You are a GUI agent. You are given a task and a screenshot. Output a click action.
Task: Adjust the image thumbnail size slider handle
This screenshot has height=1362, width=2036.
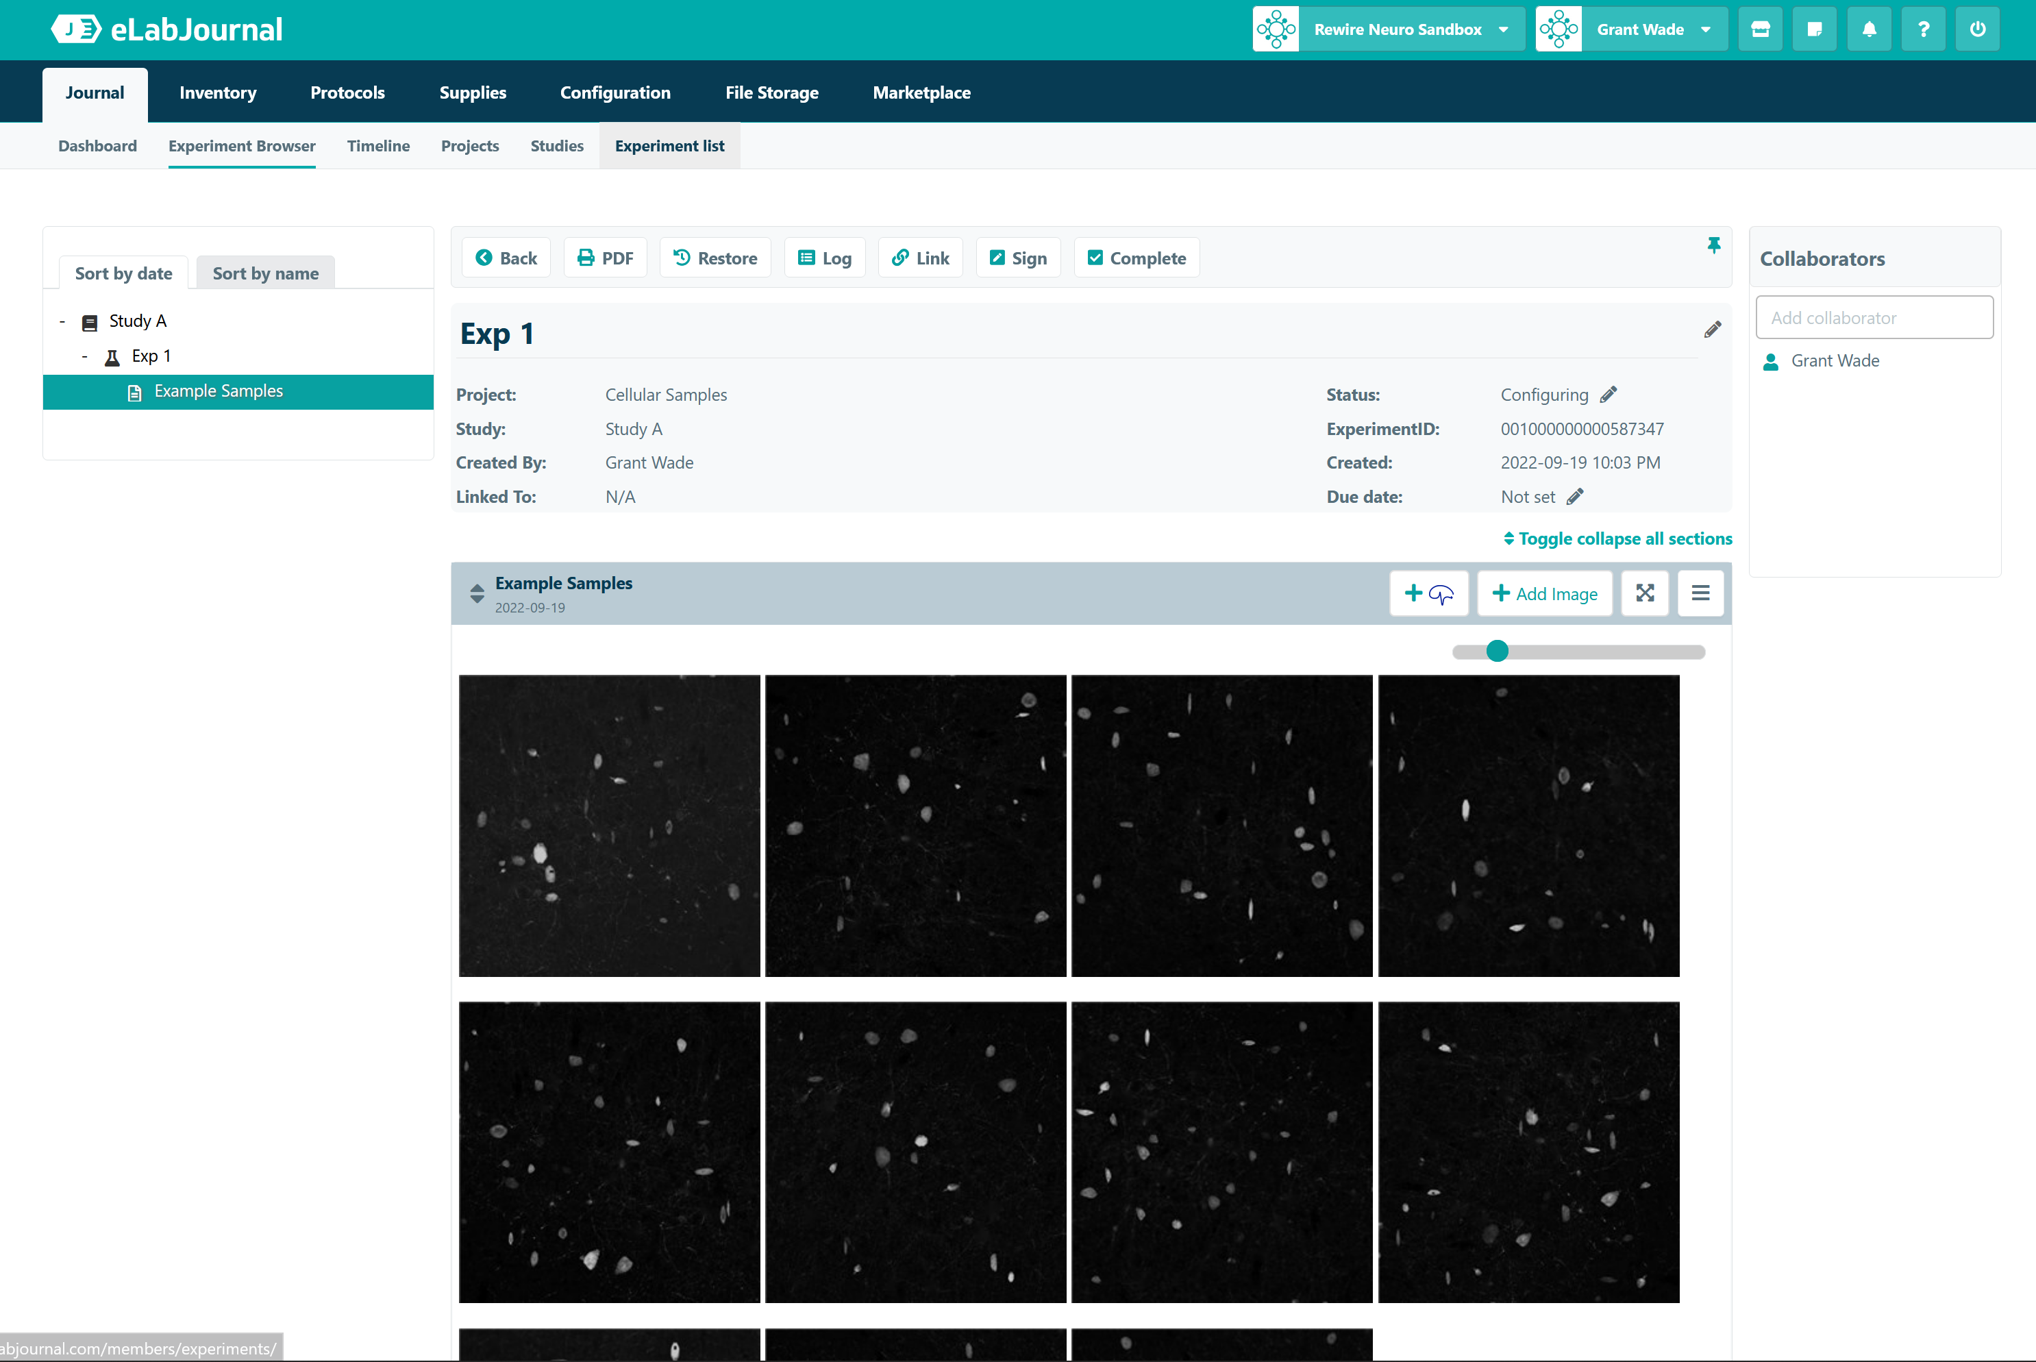pyautogui.click(x=1498, y=652)
